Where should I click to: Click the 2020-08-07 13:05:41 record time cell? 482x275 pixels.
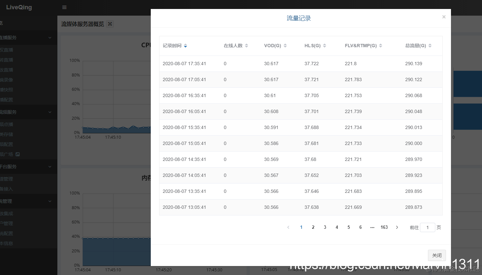coord(184,207)
